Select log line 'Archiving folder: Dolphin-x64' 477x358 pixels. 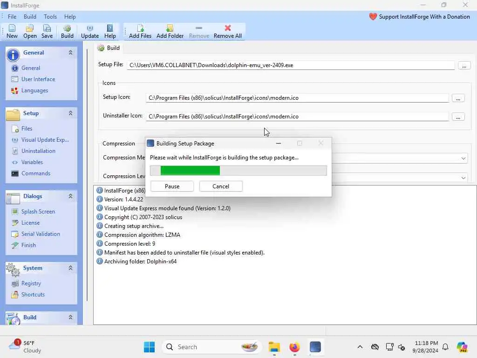pyautogui.click(x=140, y=262)
